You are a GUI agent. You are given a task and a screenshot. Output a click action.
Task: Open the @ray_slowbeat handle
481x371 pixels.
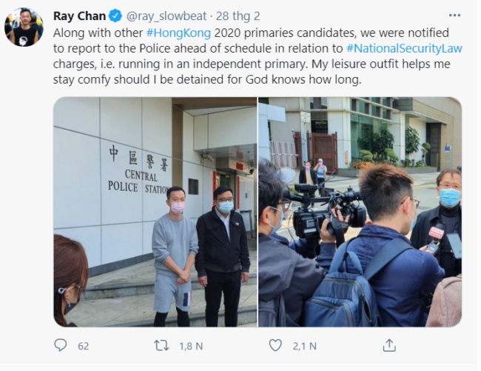coord(164,16)
